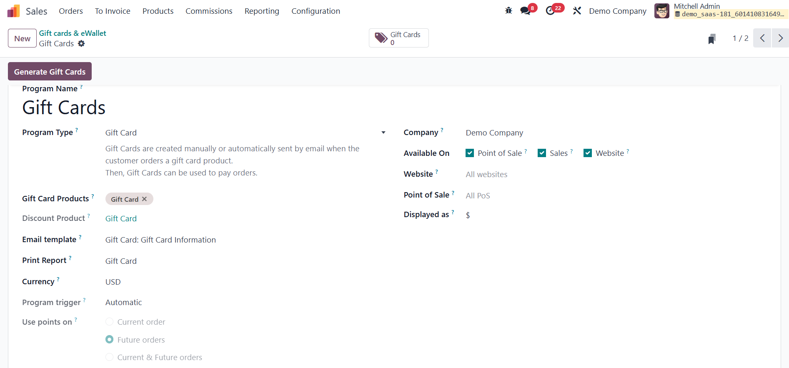Click the Sales app logo icon

click(13, 11)
